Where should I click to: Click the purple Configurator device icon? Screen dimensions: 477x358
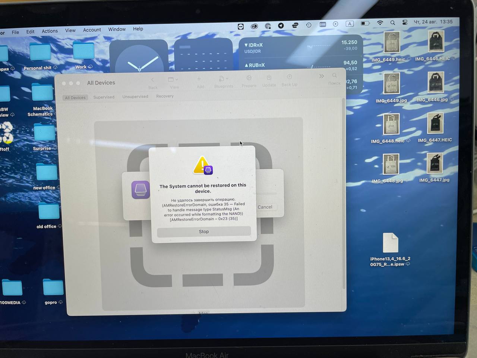[x=140, y=189]
